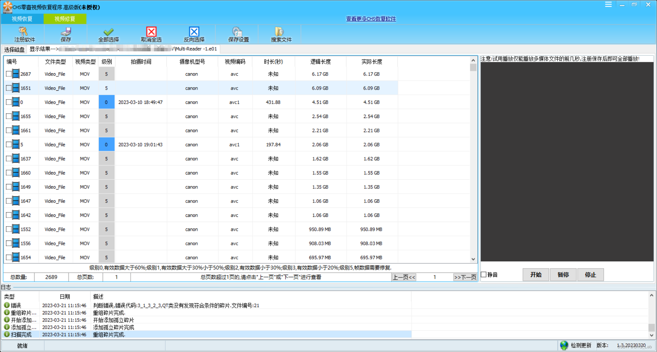Click the film icon of file 1637
Image resolution: width=657 pixels, height=352 pixels.
point(16,159)
